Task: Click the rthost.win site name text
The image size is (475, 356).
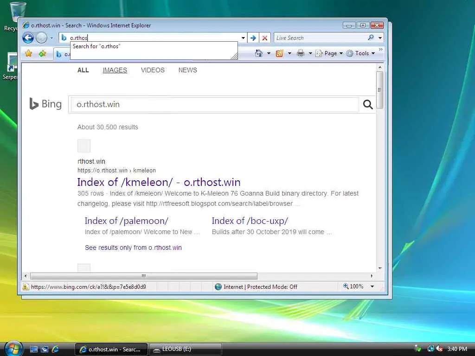Action: click(91, 161)
